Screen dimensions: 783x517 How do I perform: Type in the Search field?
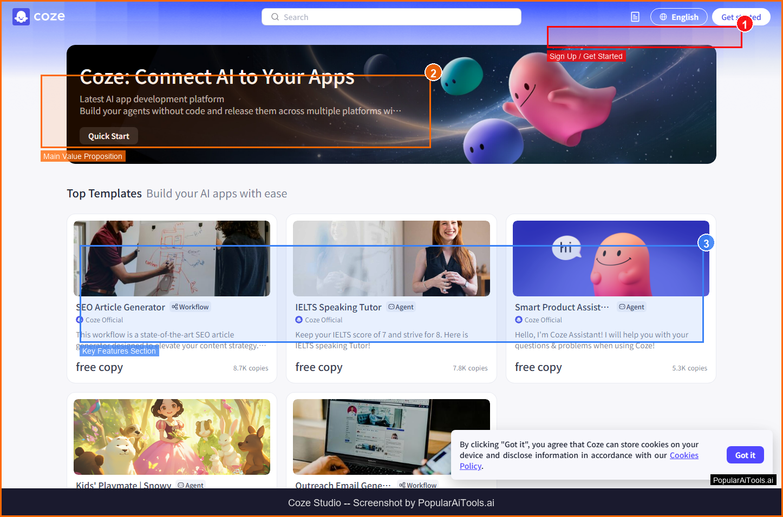398,17
